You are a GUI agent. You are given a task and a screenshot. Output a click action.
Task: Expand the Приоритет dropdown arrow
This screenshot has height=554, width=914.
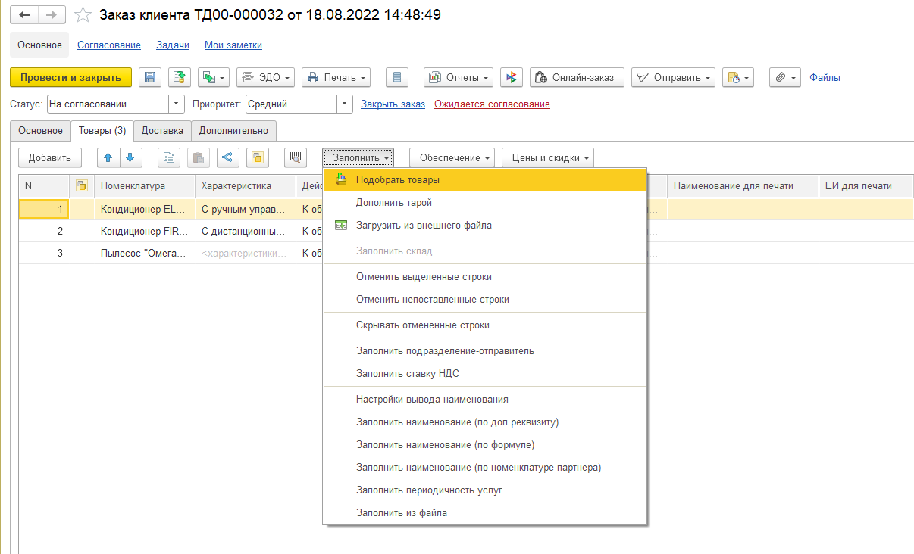click(346, 104)
